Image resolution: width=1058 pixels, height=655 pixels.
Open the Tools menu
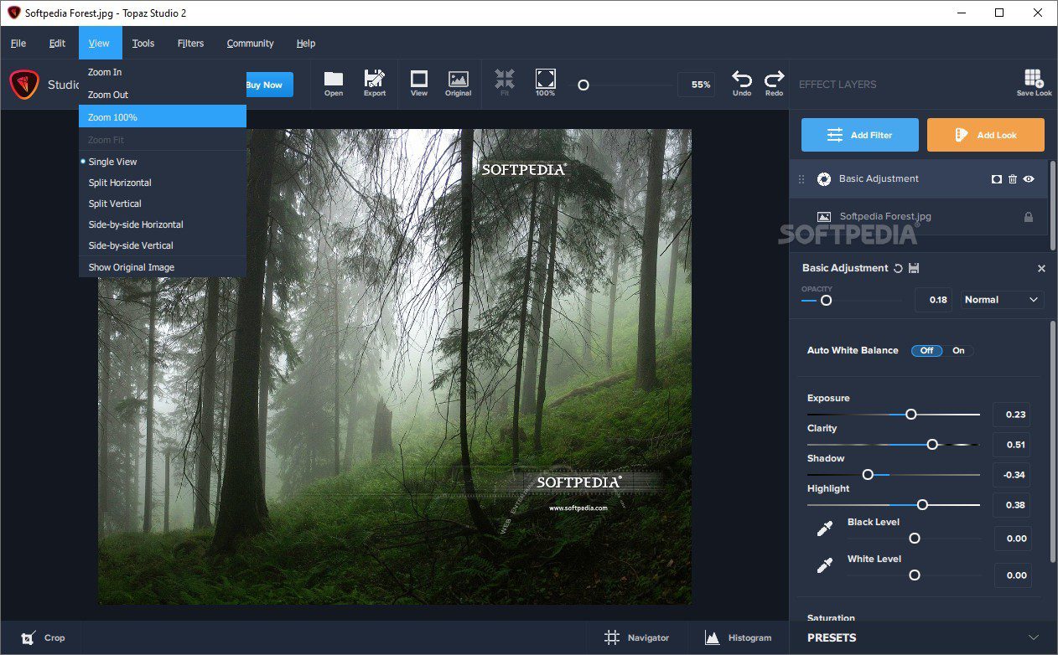pos(143,44)
